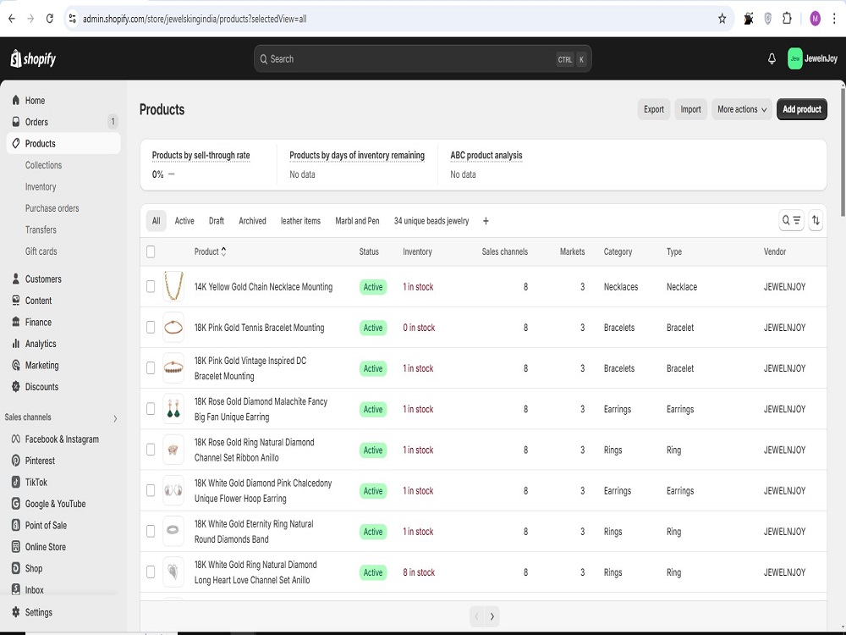846x635 pixels.
Task: Check 18K Pink Gold Tennis Bracelet row
Action: click(151, 327)
